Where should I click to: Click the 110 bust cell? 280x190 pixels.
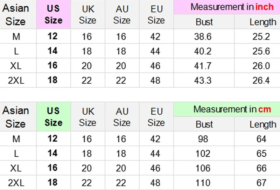pyautogui.click(x=203, y=183)
